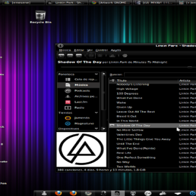Click inside the Buscar search field
The height and width of the screenshot is (196, 196).
160,74
